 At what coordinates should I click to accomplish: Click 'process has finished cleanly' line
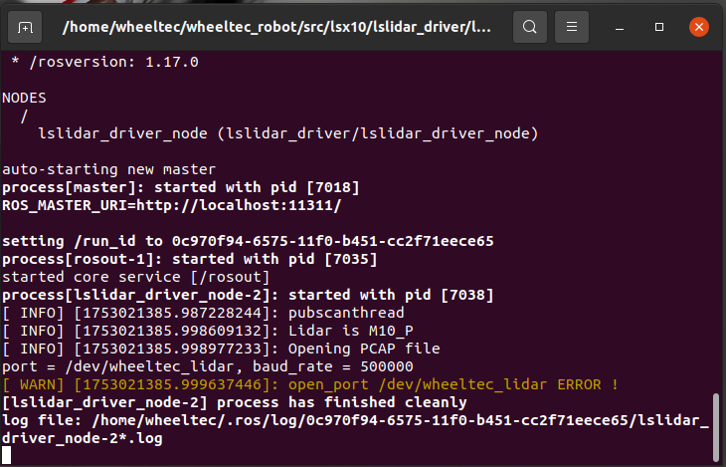tap(235, 402)
